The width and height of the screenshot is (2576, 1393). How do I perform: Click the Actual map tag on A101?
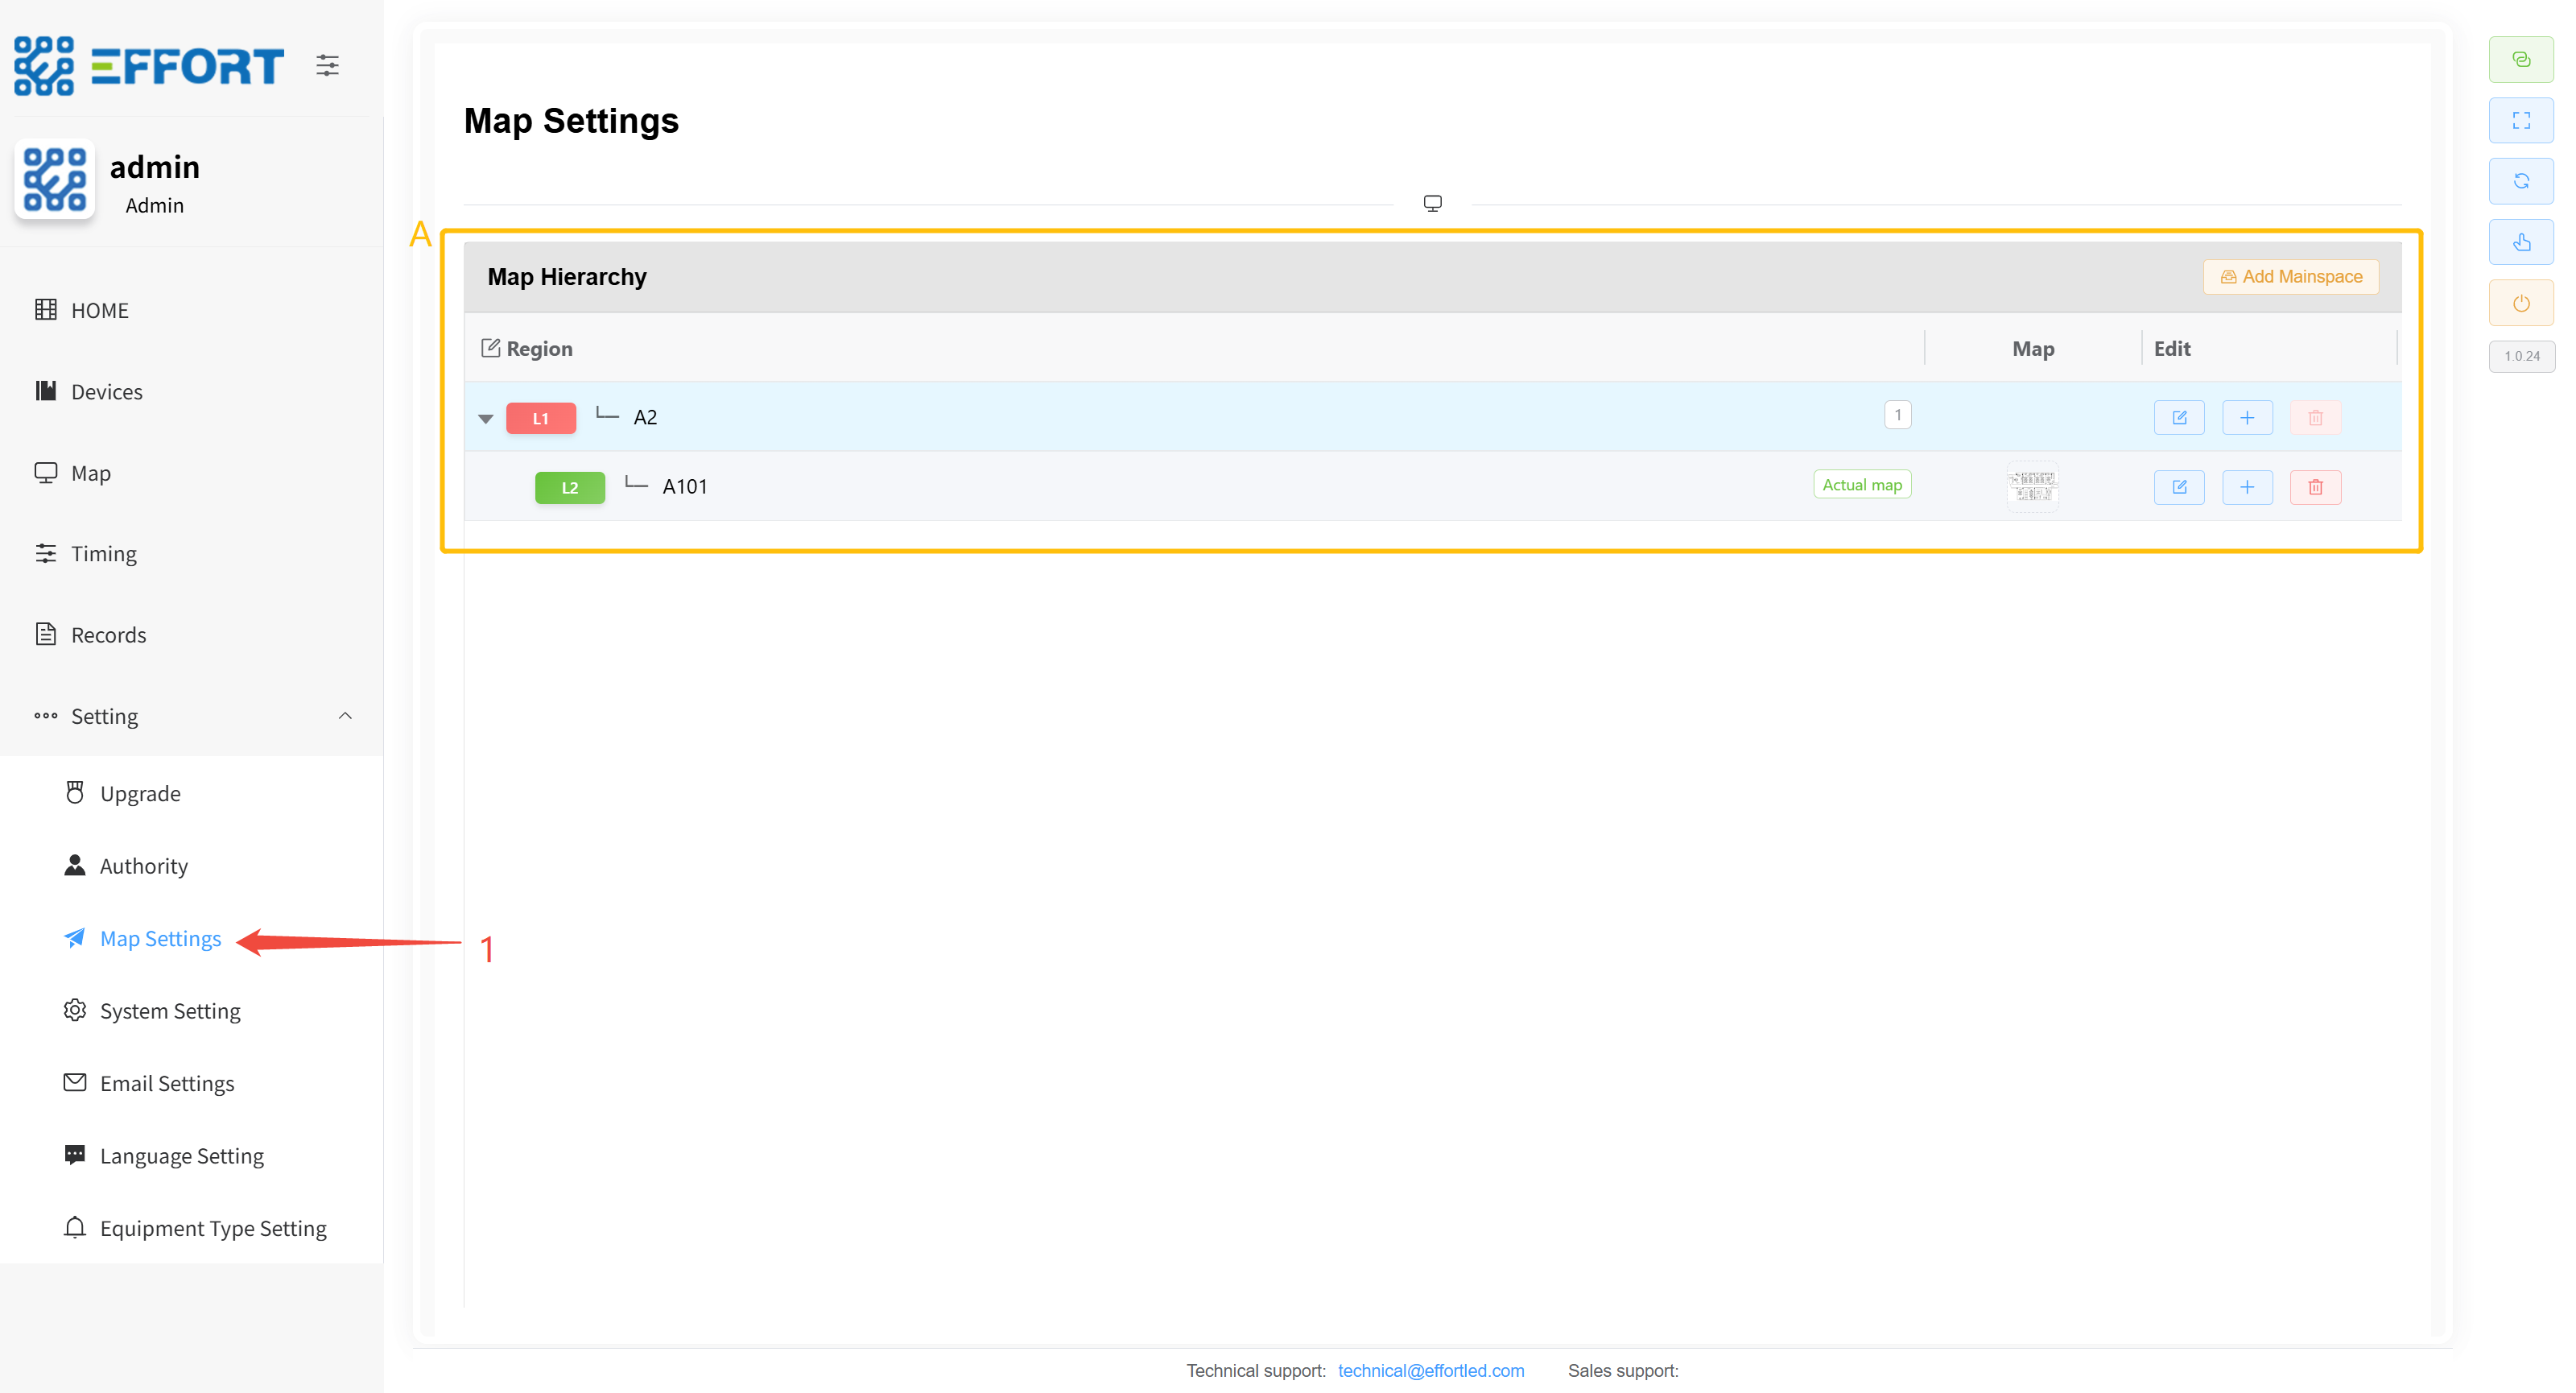[1862, 485]
